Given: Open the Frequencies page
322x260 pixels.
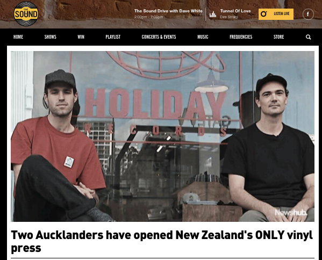Looking at the screenshot, I should coord(241,37).
